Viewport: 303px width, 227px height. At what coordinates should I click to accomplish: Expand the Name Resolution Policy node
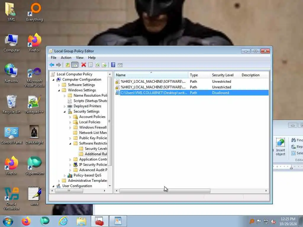(x=65, y=95)
